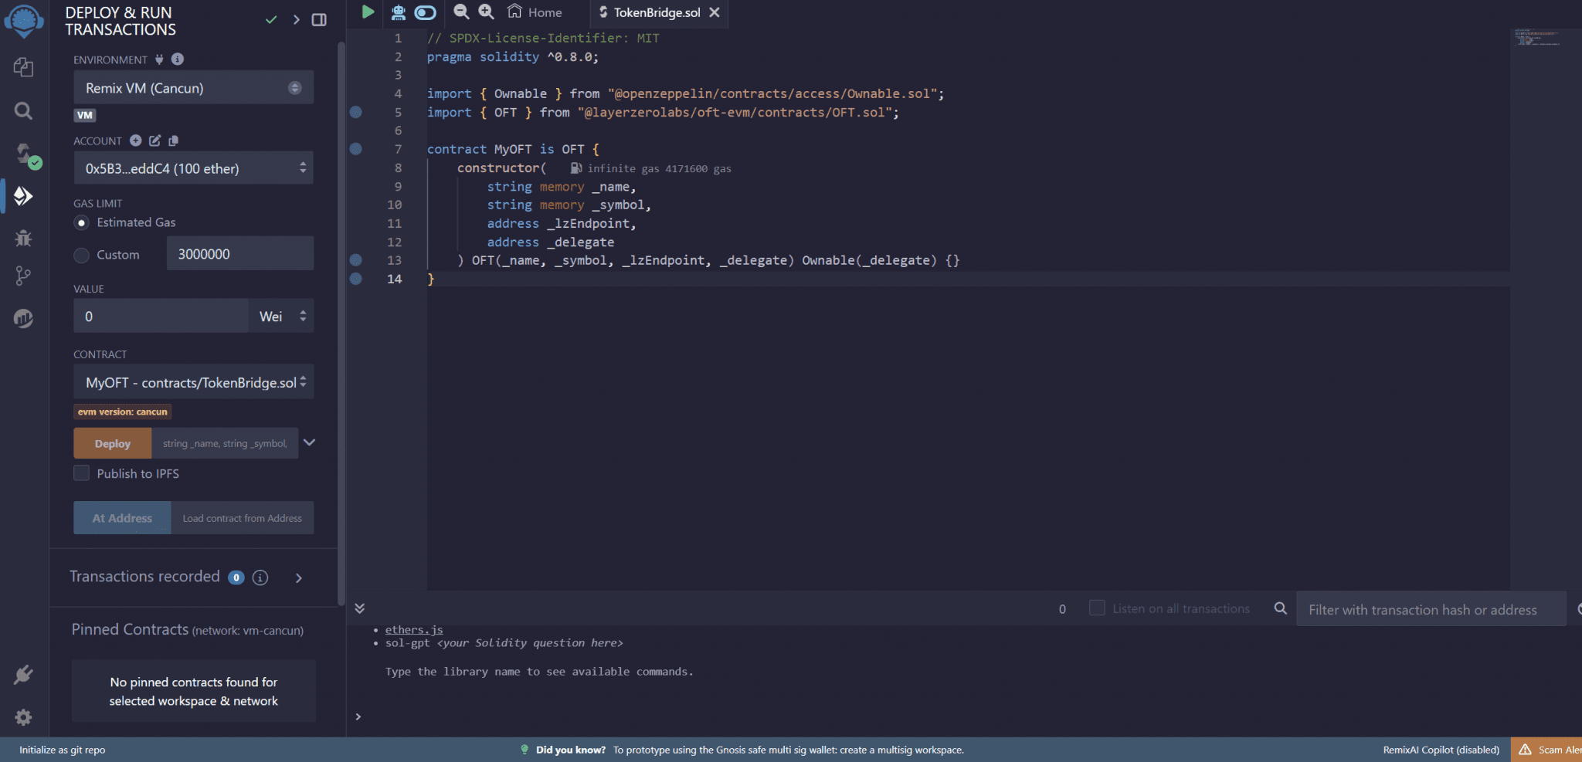Open the Search in files icon

23,111
